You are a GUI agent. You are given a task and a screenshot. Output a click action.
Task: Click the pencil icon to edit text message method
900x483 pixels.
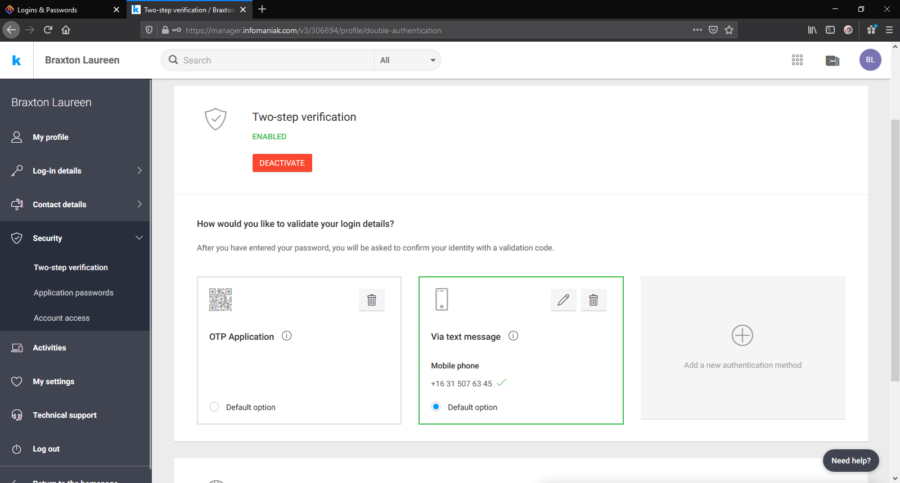(x=563, y=300)
